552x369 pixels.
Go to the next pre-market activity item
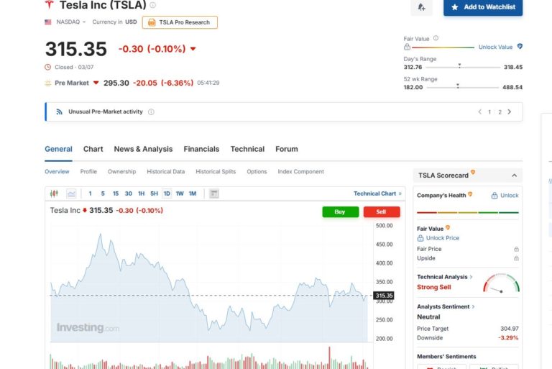click(x=510, y=112)
